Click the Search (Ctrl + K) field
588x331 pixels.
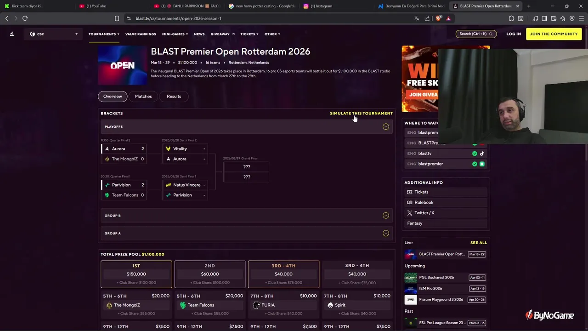pyautogui.click(x=475, y=34)
